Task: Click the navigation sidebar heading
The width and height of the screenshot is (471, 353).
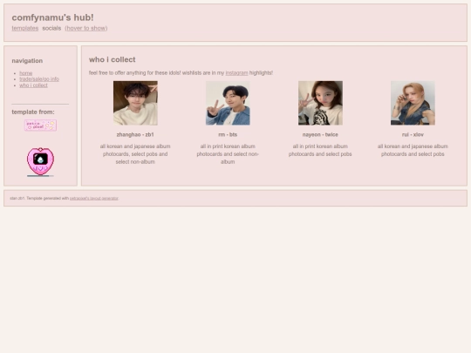Action: [27, 61]
